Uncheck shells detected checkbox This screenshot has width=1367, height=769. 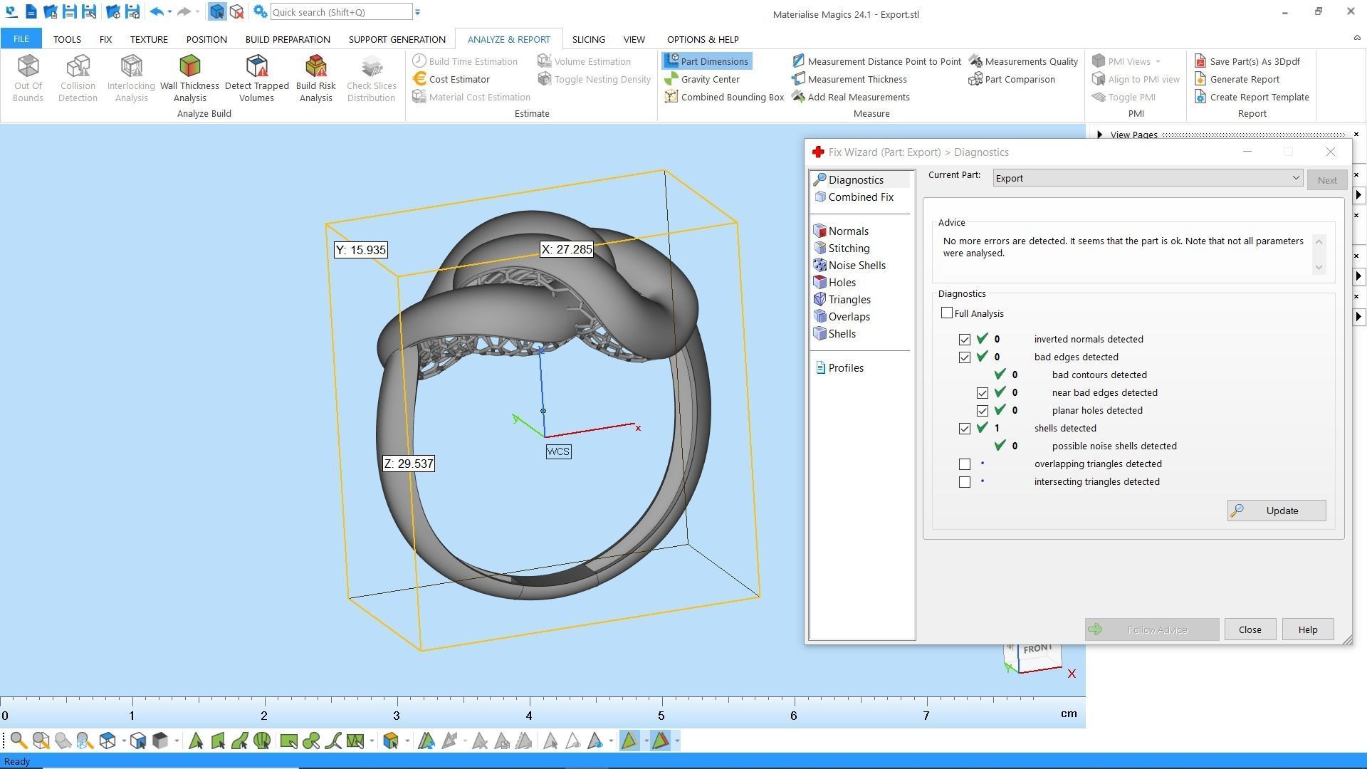(965, 429)
